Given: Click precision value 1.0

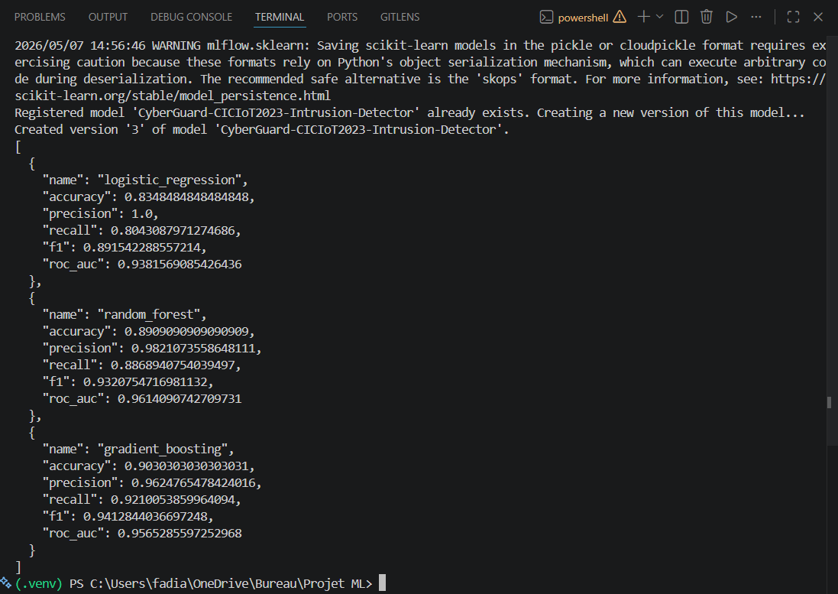Looking at the screenshot, I should [141, 214].
